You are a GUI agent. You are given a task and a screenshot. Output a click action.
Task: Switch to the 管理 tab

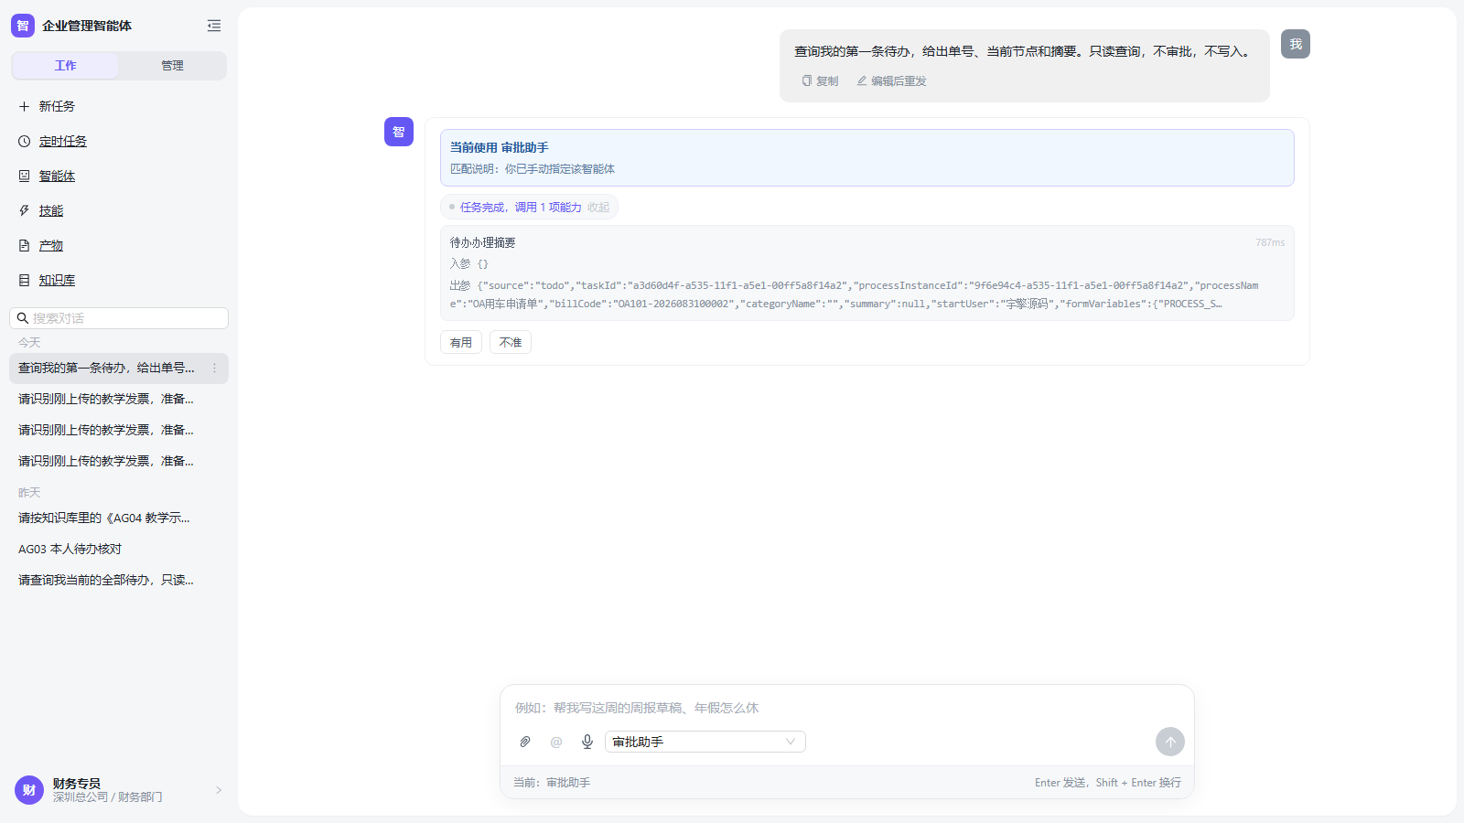pos(172,66)
